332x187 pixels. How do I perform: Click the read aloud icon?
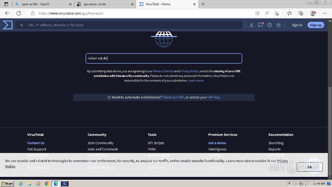click(x=267, y=13)
